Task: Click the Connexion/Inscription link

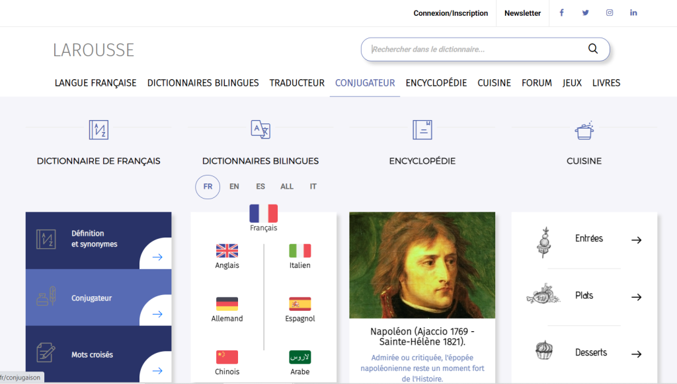Action: (451, 13)
